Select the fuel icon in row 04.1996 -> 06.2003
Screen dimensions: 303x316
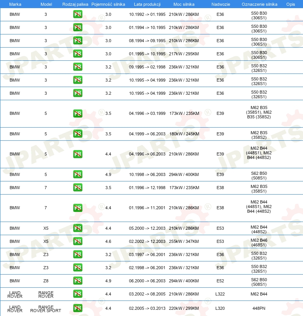(78, 154)
